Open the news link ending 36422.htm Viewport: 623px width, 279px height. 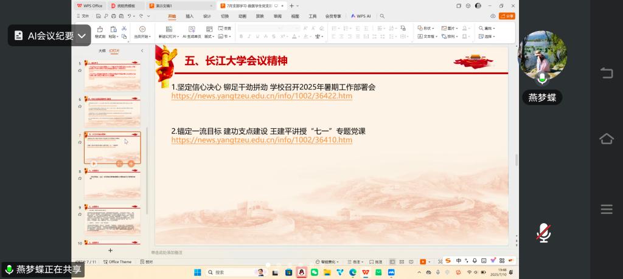point(262,96)
